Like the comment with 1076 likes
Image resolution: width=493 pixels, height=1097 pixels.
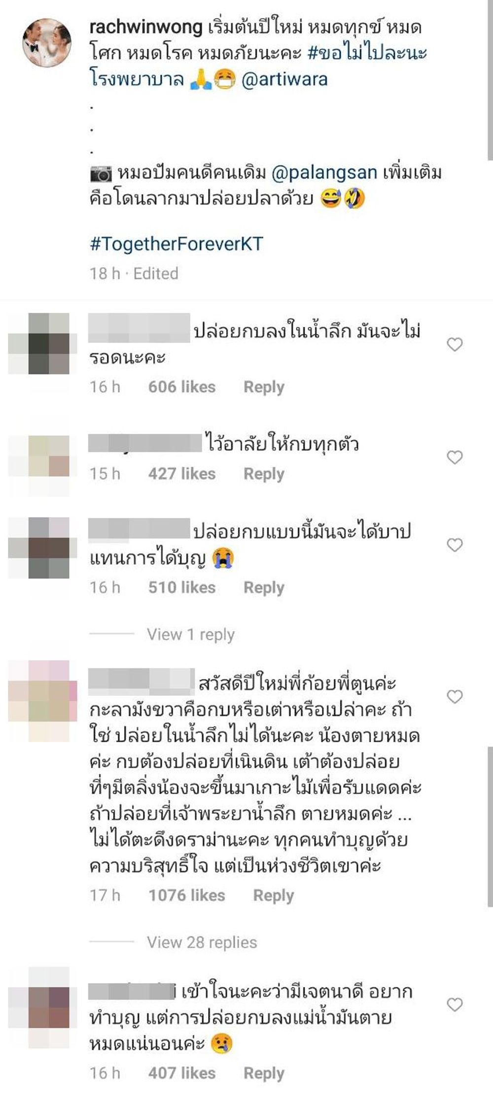click(455, 696)
